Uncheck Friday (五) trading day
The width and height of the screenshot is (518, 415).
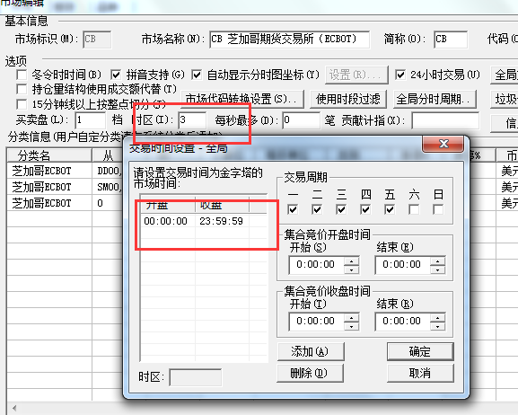[390, 209]
